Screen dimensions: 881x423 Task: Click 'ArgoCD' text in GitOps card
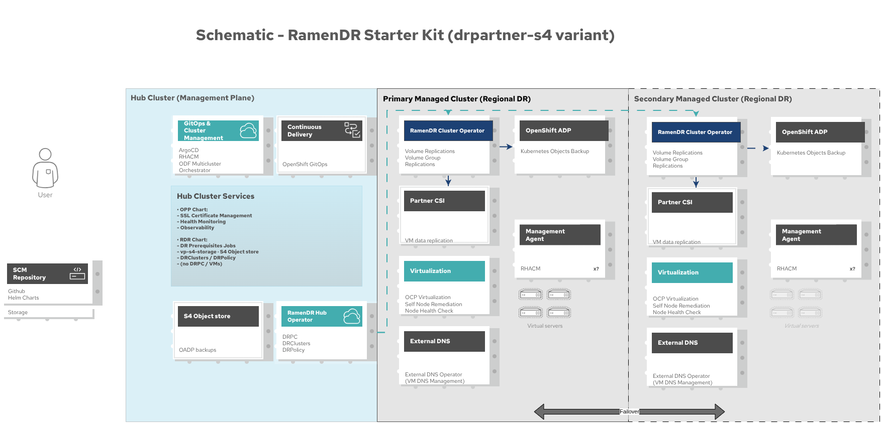(x=188, y=150)
